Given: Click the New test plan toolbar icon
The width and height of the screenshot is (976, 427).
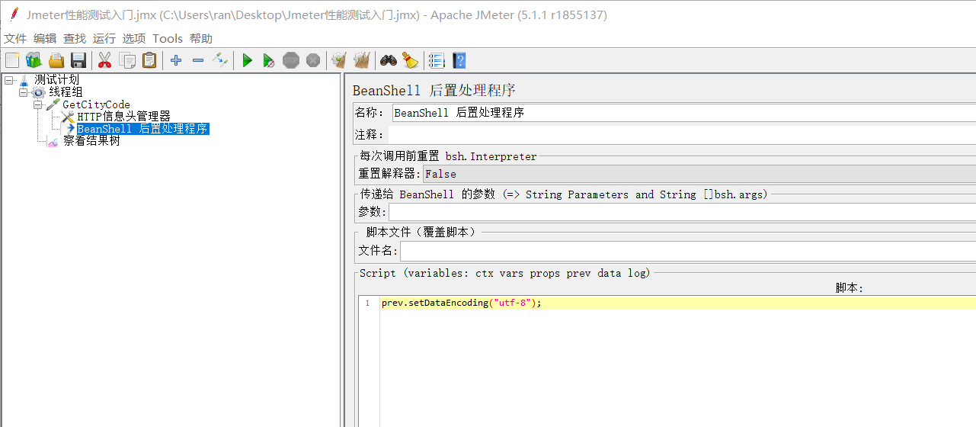Looking at the screenshot, I should [x=12, y=60].
